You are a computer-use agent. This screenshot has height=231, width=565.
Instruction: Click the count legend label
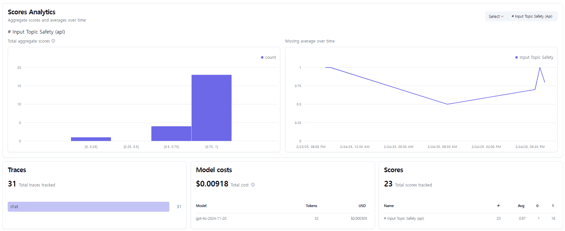pyautogui.click(x=270, y=58)
